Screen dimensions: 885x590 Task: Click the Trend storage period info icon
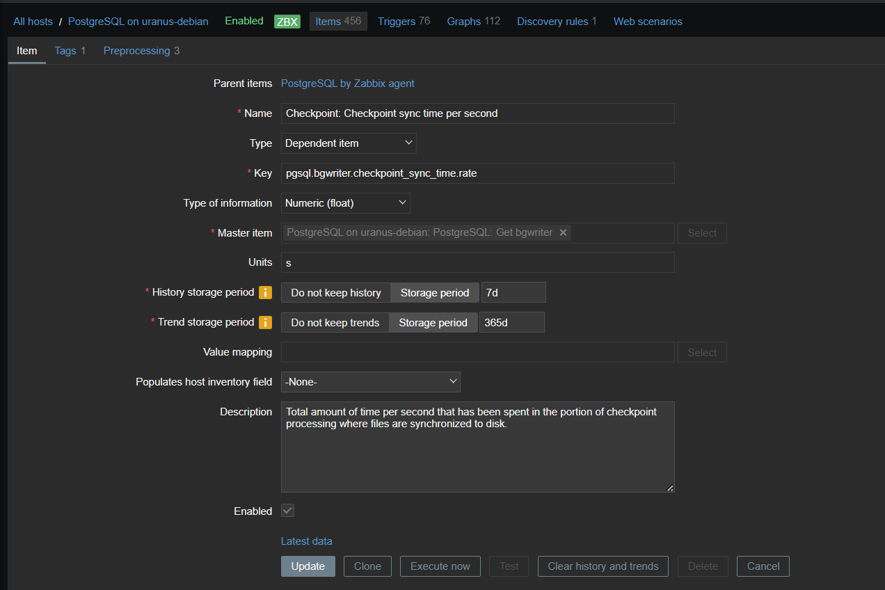click(x=265, y=323)
